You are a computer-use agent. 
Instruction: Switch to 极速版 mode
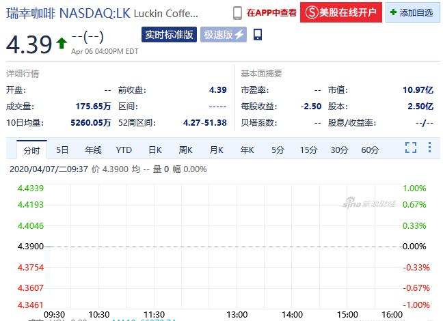(x=223, y=35)
